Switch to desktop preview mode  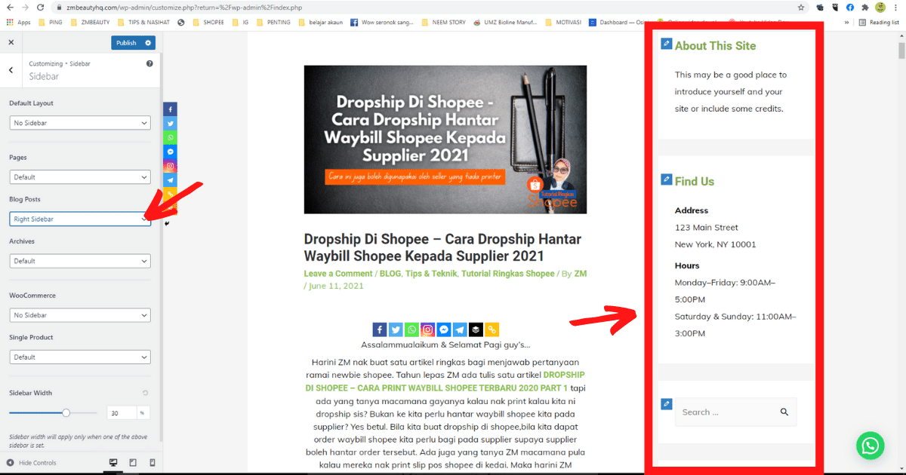(114, 463)
